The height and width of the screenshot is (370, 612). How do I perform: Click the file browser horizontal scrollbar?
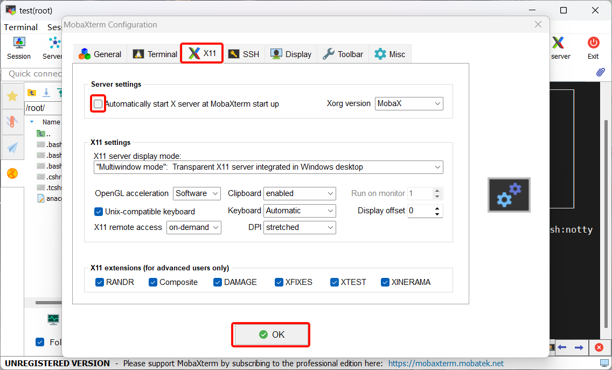(49, 303)
